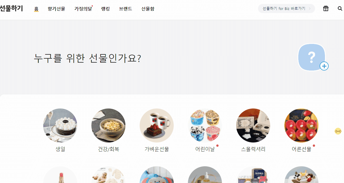Click the 누구를 위한 선물인가요? heading
Screen dimensions: 344x183
click(87, 58)
